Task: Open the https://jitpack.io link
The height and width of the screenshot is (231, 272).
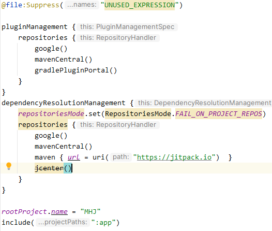Action: tap(174, 157)
